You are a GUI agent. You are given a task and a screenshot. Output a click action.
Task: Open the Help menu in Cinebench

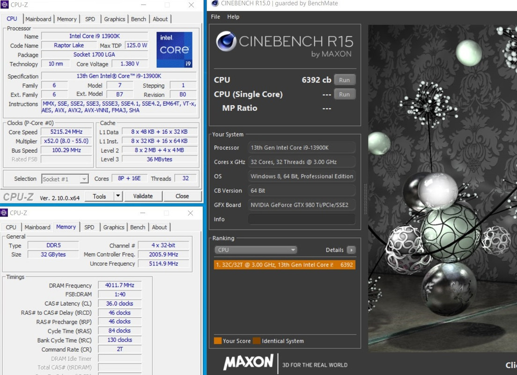(x=233, y=16)
